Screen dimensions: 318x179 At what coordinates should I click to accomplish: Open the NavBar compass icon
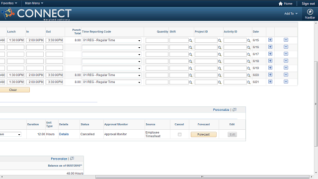coord(310,12)
